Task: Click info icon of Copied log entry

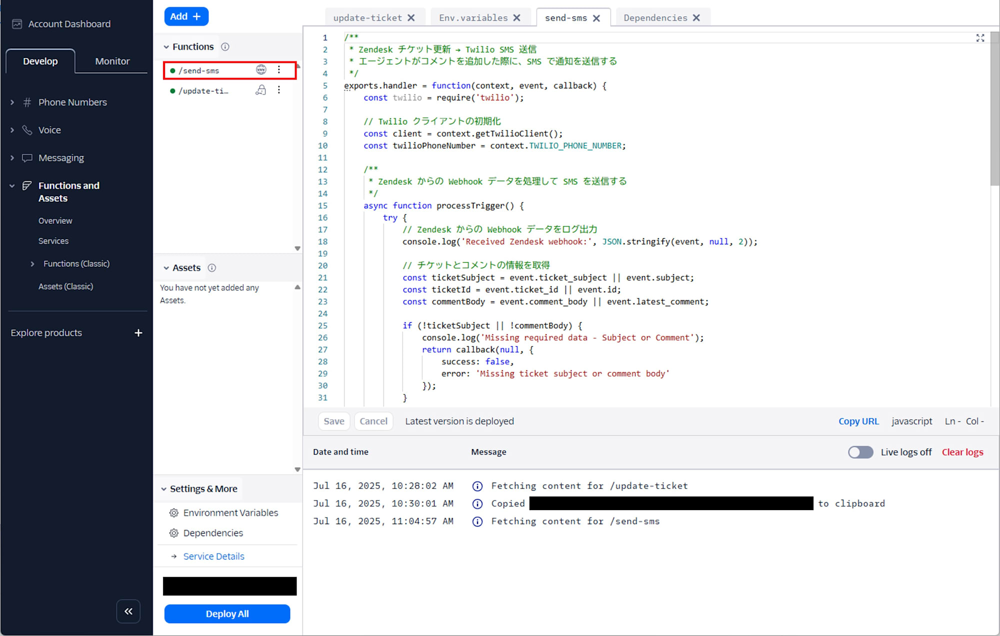Action: coord(477,504)
